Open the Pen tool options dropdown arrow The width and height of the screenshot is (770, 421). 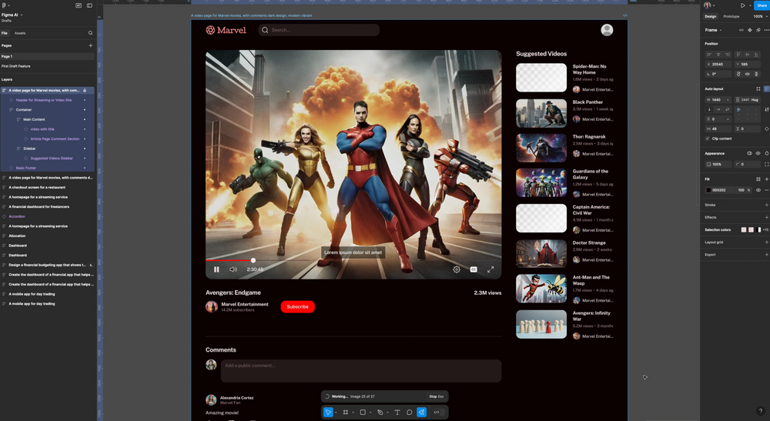[x=387, y=413]
